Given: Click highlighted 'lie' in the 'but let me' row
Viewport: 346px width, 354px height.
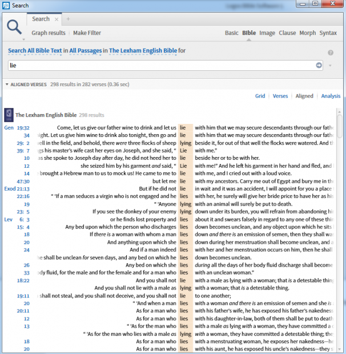Looking at the screenshot, I should [x=183, y=181].
